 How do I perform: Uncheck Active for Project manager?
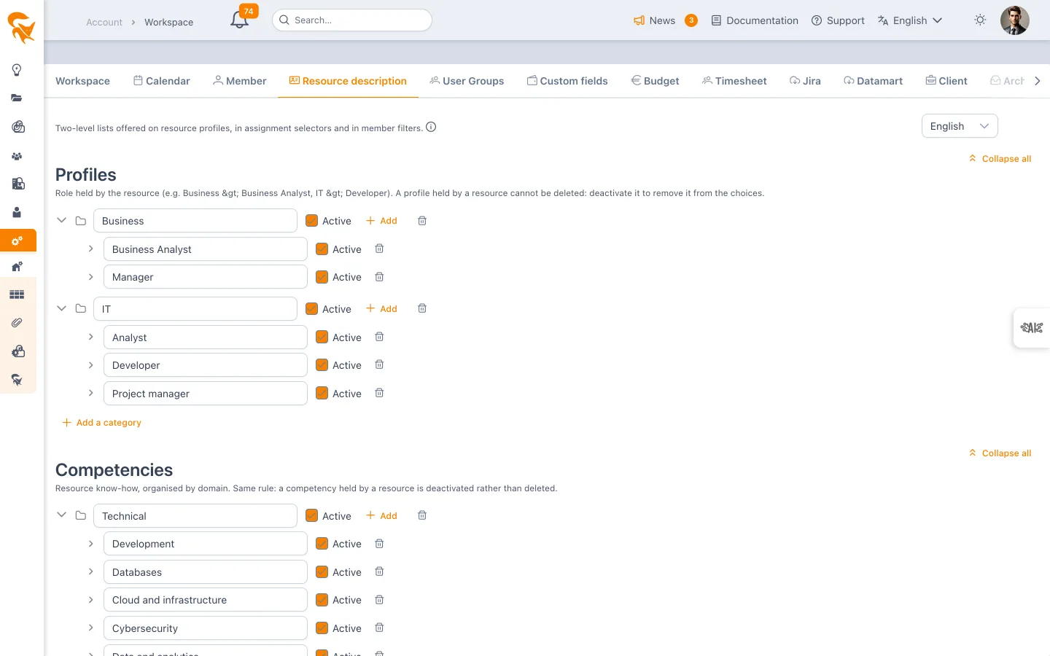tap(322, 394)
